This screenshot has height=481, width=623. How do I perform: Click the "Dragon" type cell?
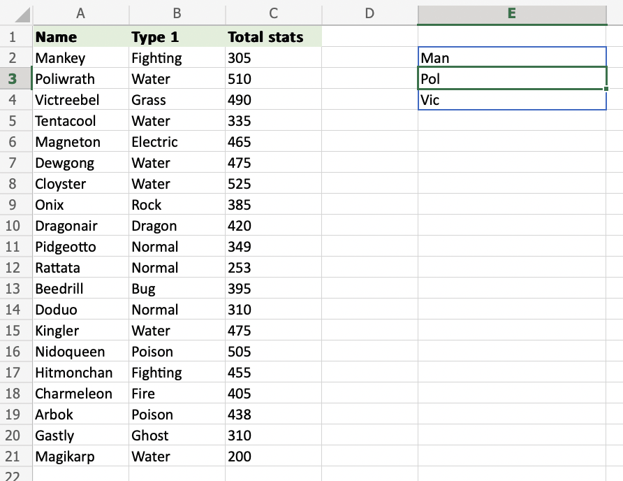pos(177,226)
